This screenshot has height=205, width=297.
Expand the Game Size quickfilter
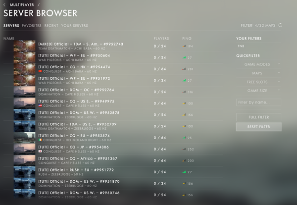click(258, 91)
